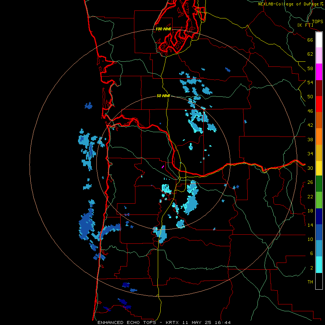
Task: Click the "2" legend value
Action: pos(312,268)
